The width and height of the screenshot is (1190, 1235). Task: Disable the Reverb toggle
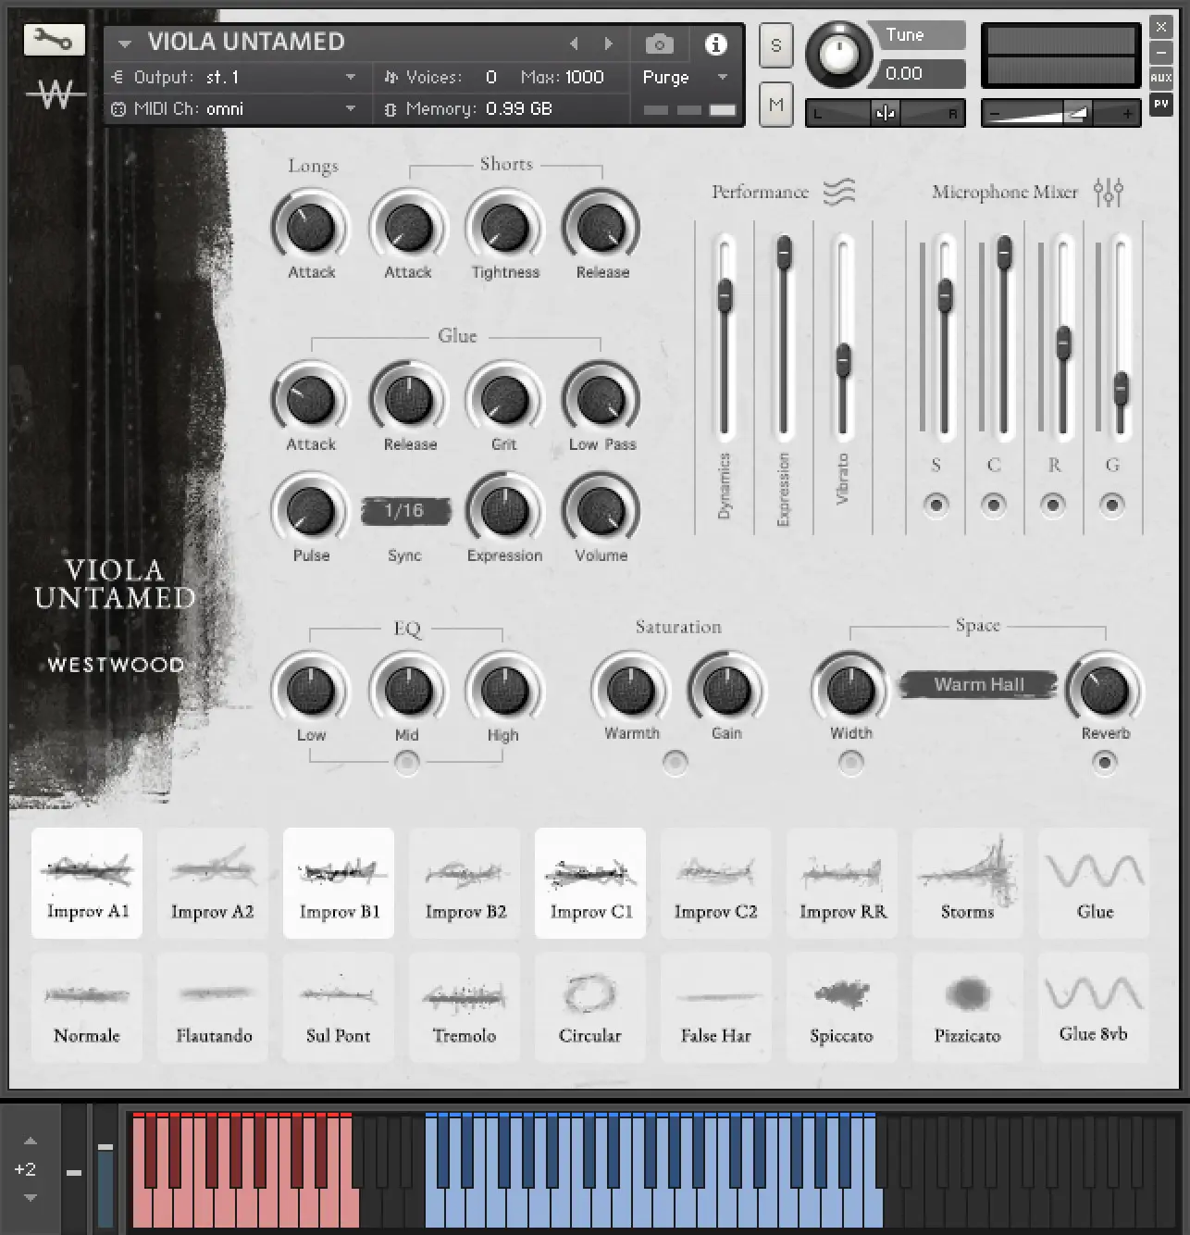click(x=1104, y=762)
